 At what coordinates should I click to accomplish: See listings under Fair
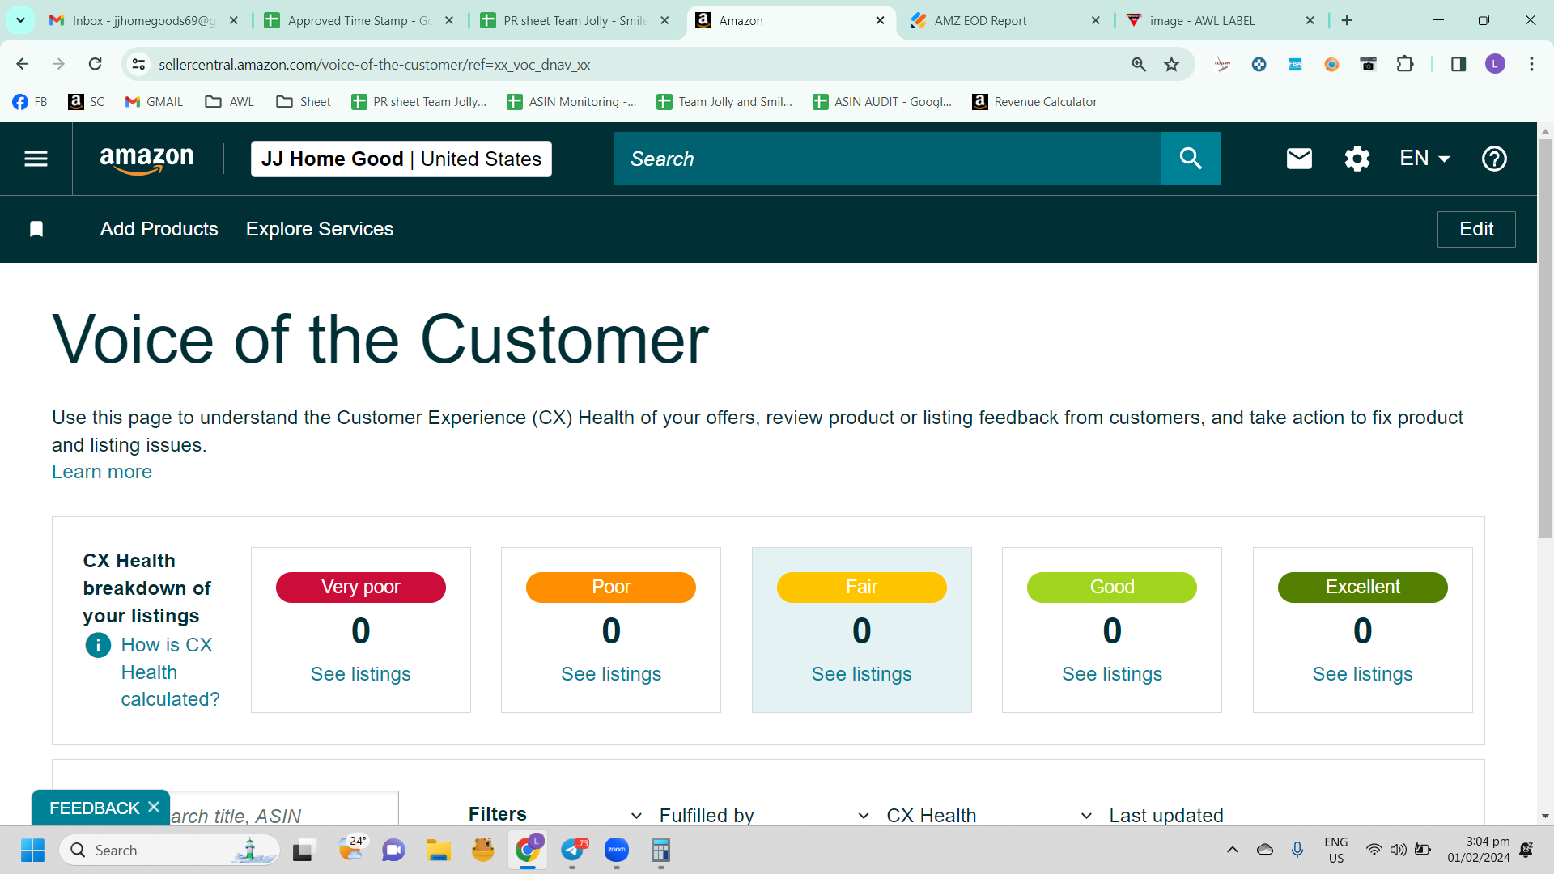point(862,674)
